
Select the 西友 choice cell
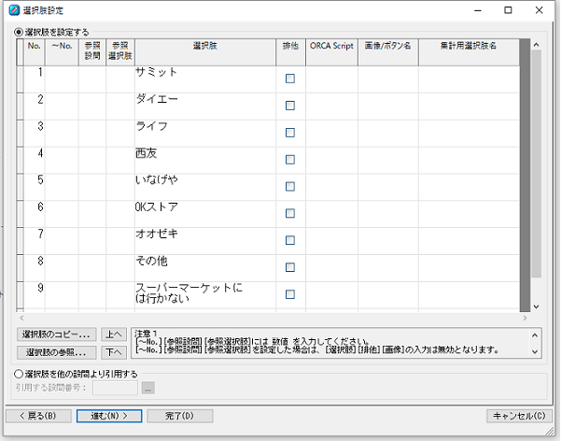[205, 160]
